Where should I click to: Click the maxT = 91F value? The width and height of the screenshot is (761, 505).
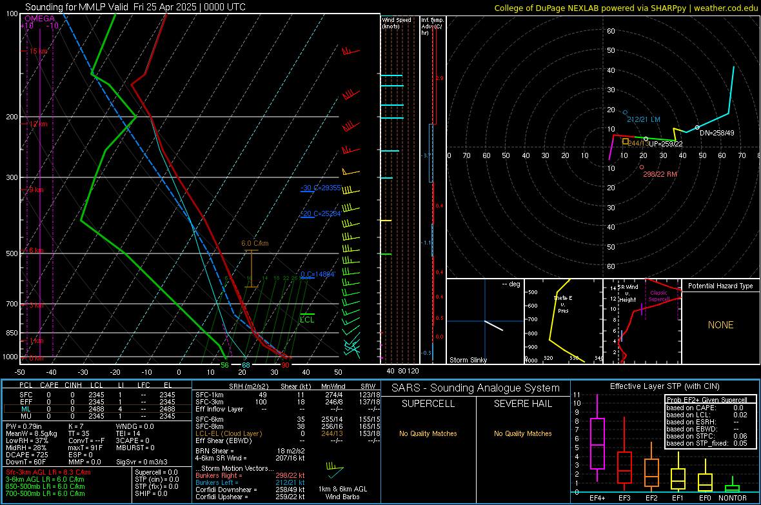point(85,448)
